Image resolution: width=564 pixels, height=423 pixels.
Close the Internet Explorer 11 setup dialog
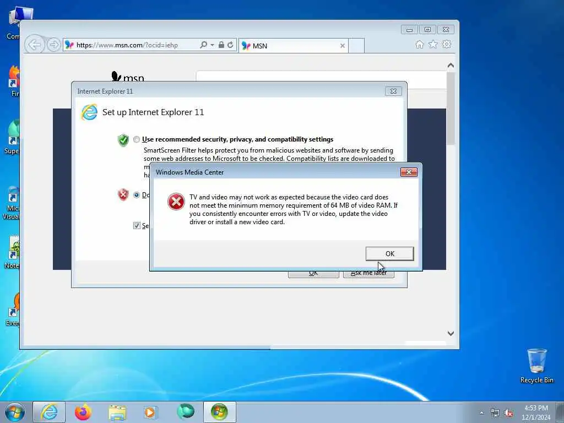pos(393,91)
